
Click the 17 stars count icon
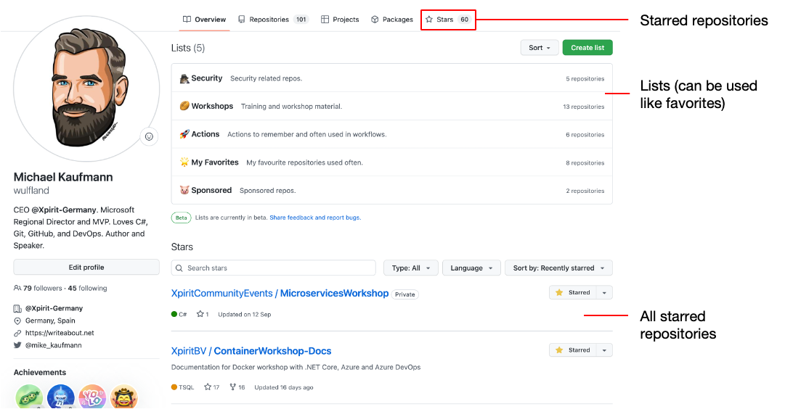click(x=208, y=387)
